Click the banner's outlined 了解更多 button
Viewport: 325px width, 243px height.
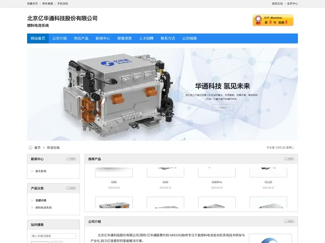pyautogui.click(x=223, y=108)
